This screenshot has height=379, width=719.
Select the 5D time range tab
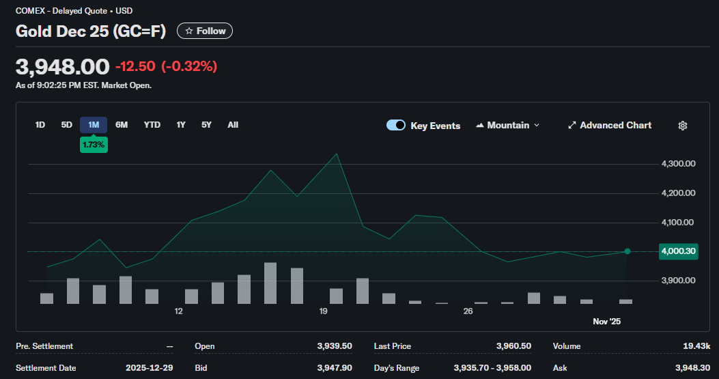(x=66, y=125)
